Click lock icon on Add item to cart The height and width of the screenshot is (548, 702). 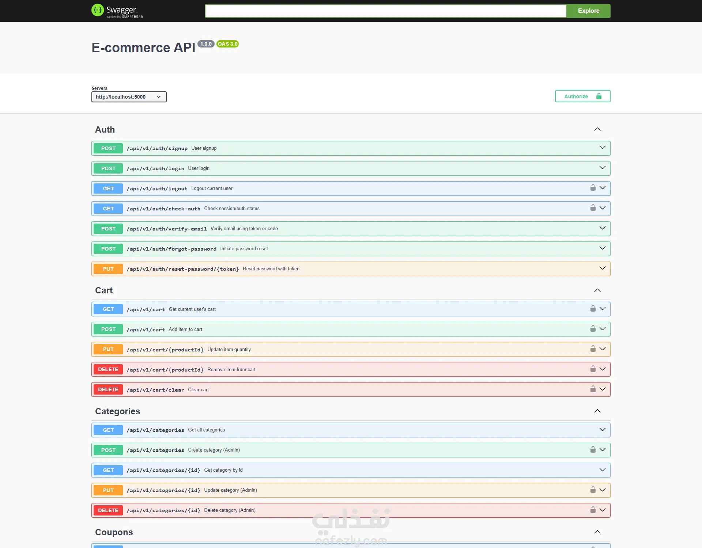click(593, 329)
